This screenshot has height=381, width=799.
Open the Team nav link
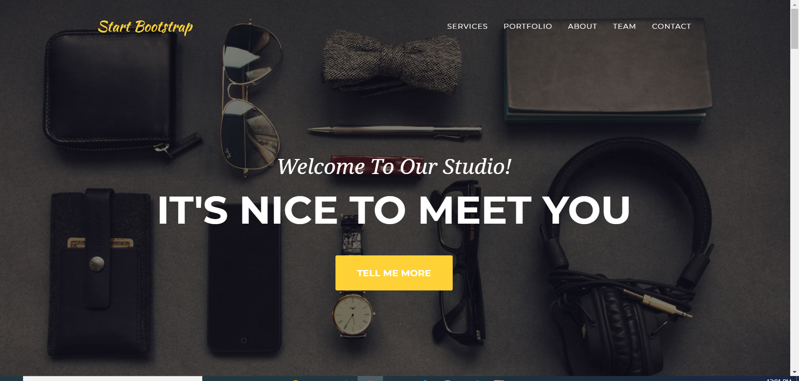click(624, 26)
